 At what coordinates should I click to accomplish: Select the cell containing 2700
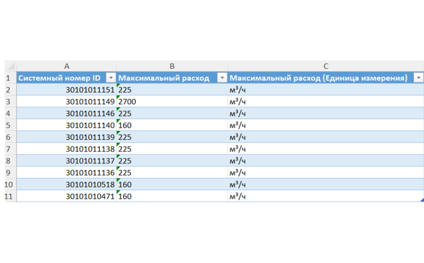tap(172, 102)
